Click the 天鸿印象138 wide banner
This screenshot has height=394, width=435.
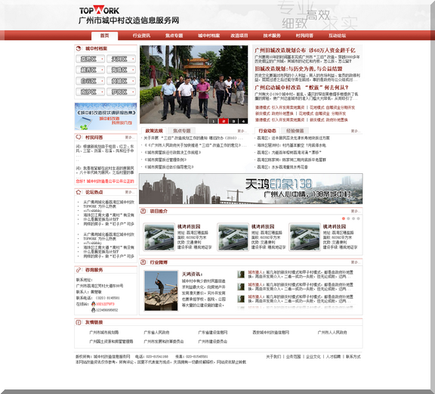(x=251, y=189)
